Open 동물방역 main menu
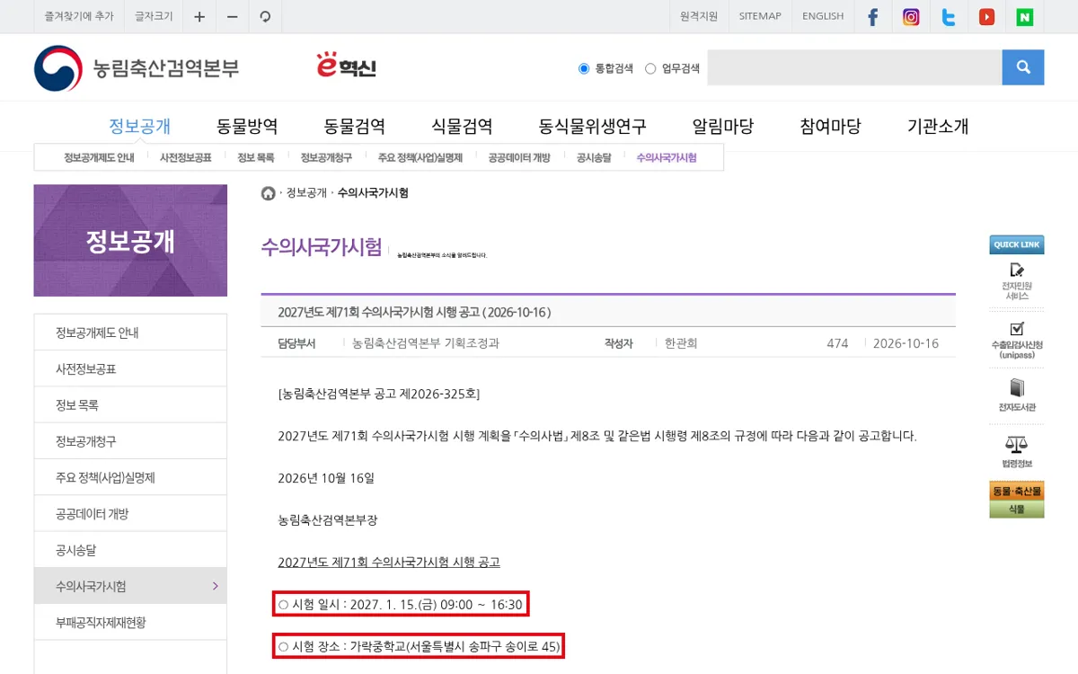The image size is (1078, 674). (247, 127)
